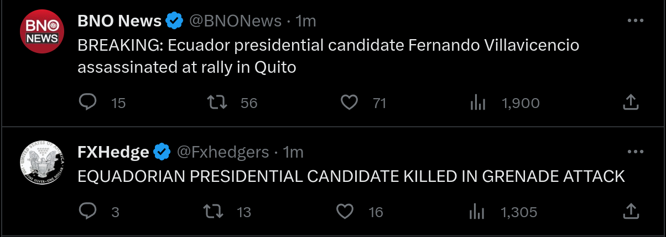Open the BNO News display name

coord(119,21)
